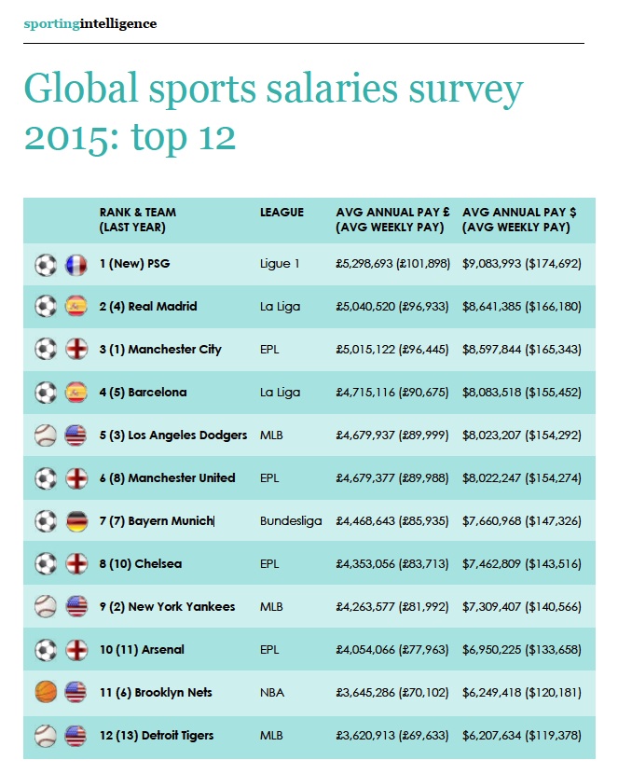Click the German flag in Bayern Munich row
Viewport: 618px width, 774px height.
77,521
